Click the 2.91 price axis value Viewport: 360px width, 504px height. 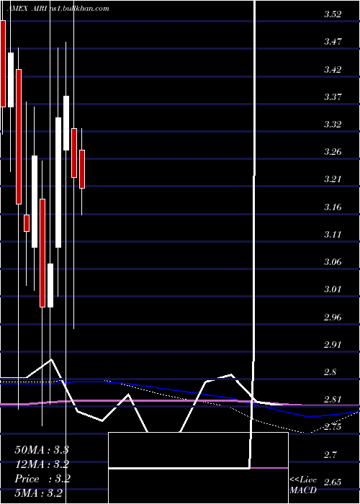pos(333,345)
